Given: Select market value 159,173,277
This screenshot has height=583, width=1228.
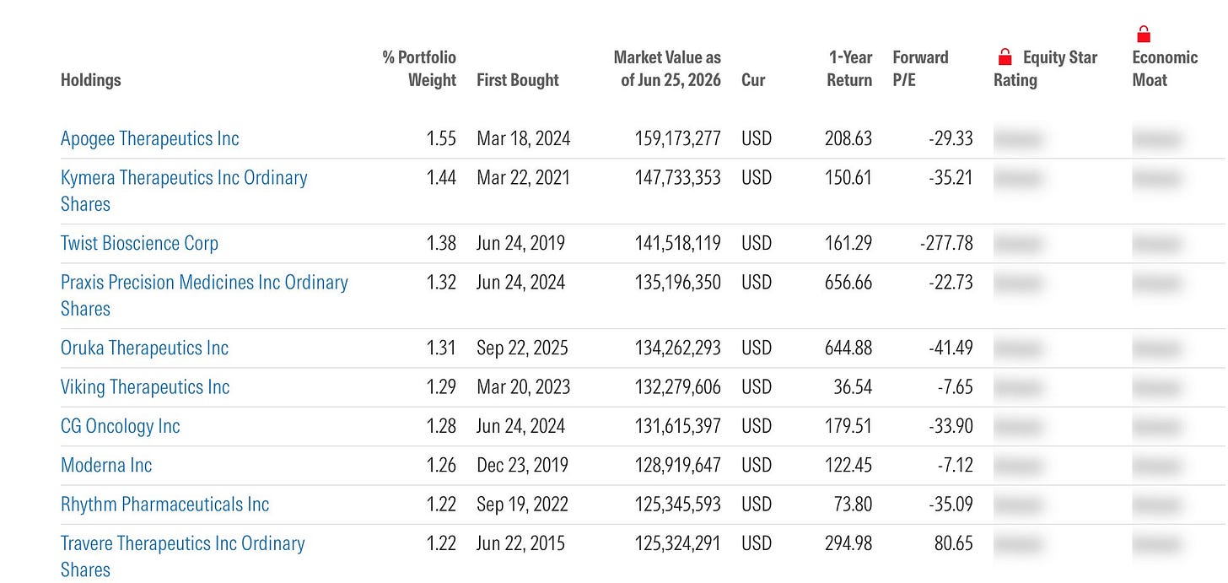Looking at the screenshot, I should (678, 138).
